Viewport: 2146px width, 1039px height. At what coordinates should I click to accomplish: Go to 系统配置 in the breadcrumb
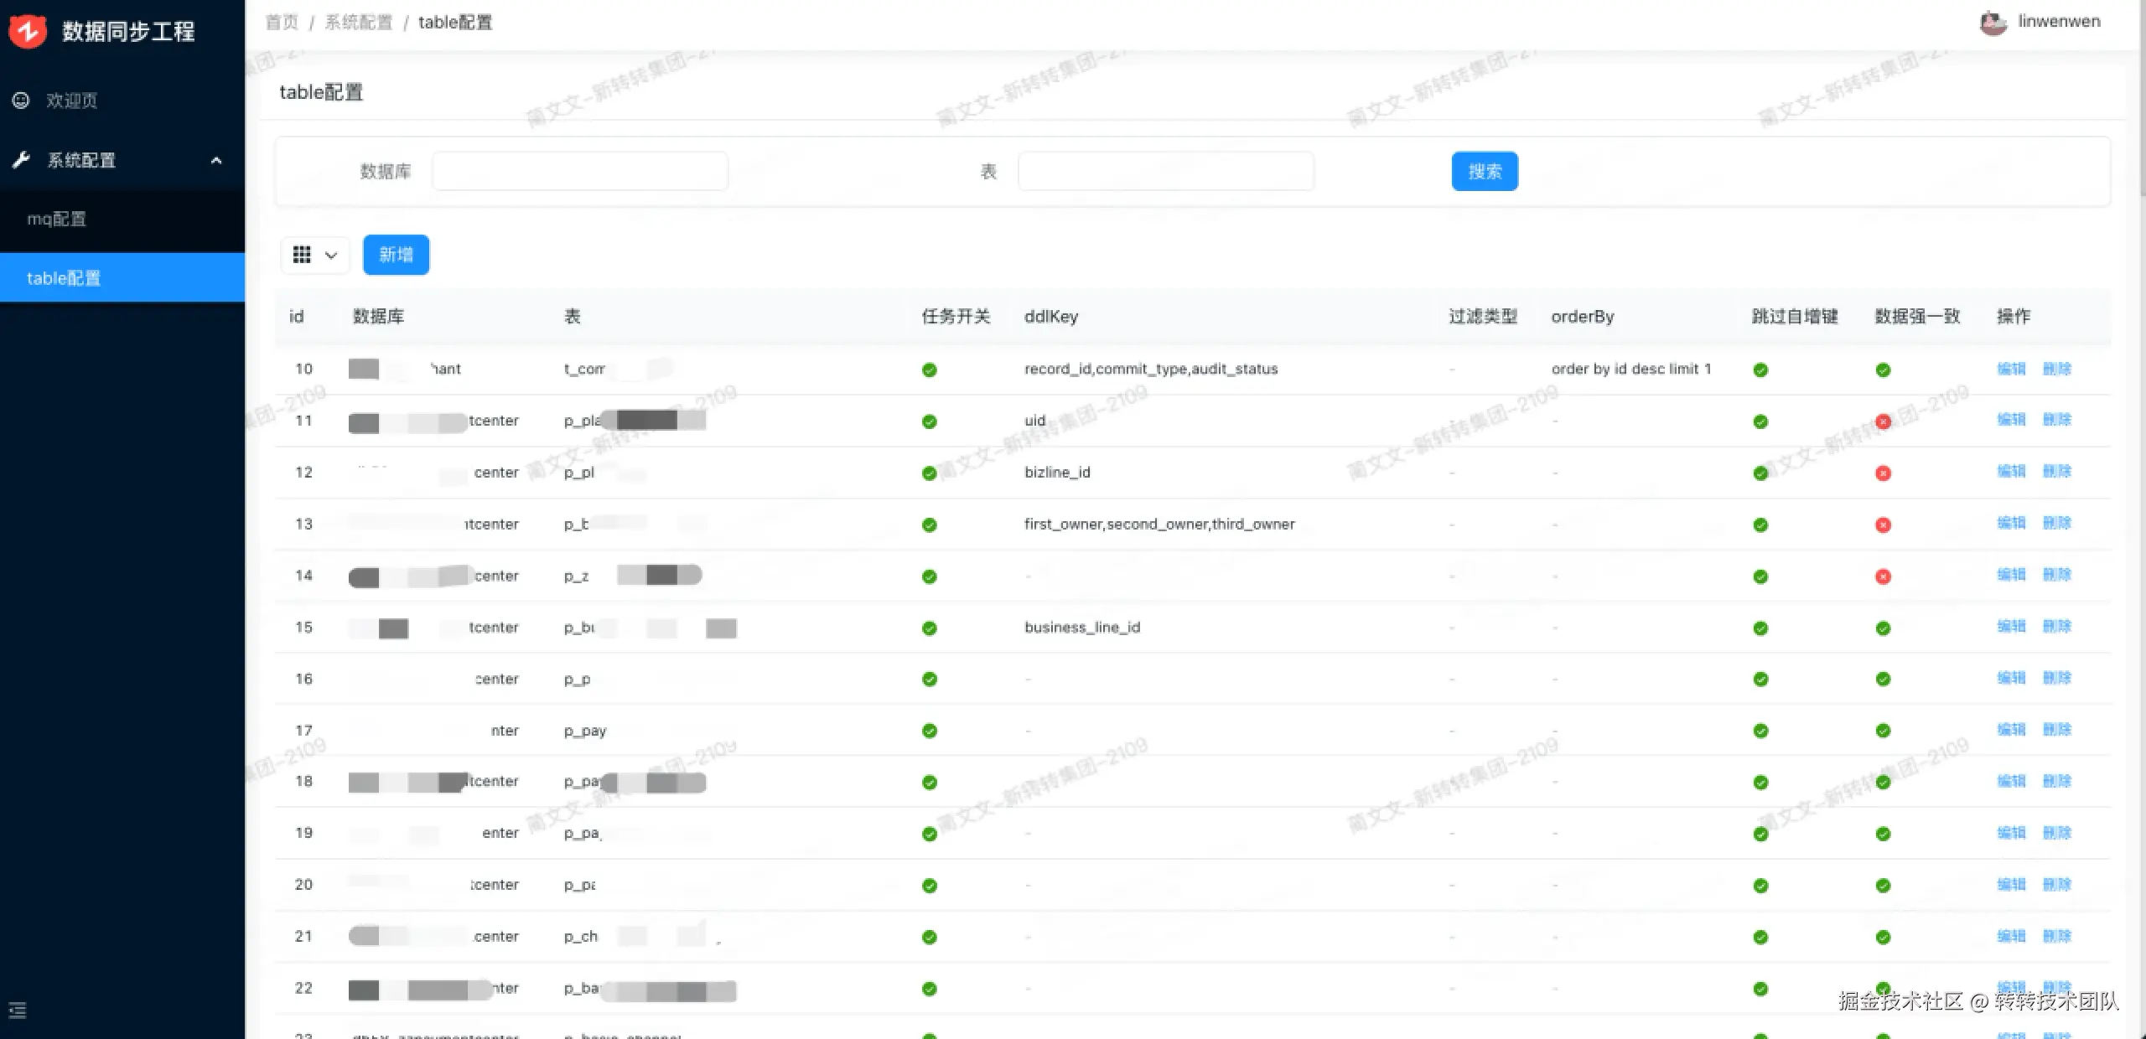[x=358, y=23]
